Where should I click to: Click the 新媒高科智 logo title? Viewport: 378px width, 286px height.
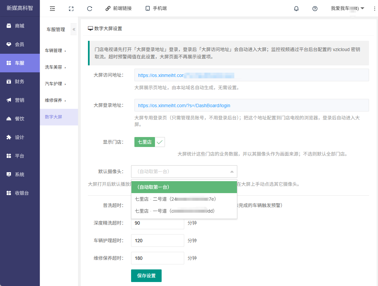point(20,8)
